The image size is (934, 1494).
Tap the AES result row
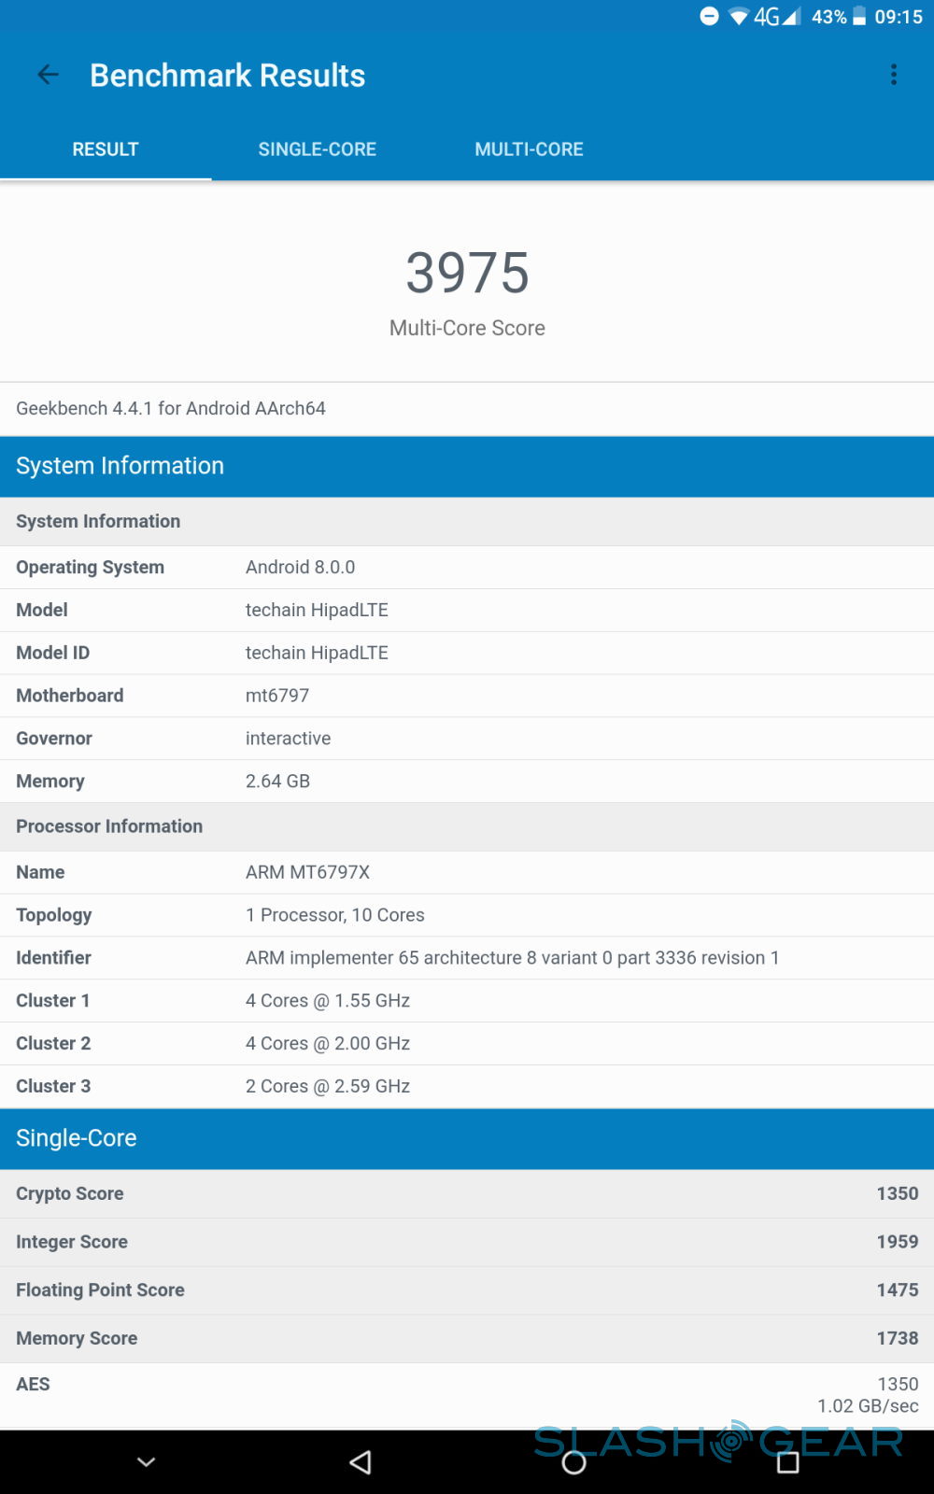coord(467,1394)
